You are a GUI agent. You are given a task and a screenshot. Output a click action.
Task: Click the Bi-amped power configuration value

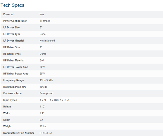[45, 21]
